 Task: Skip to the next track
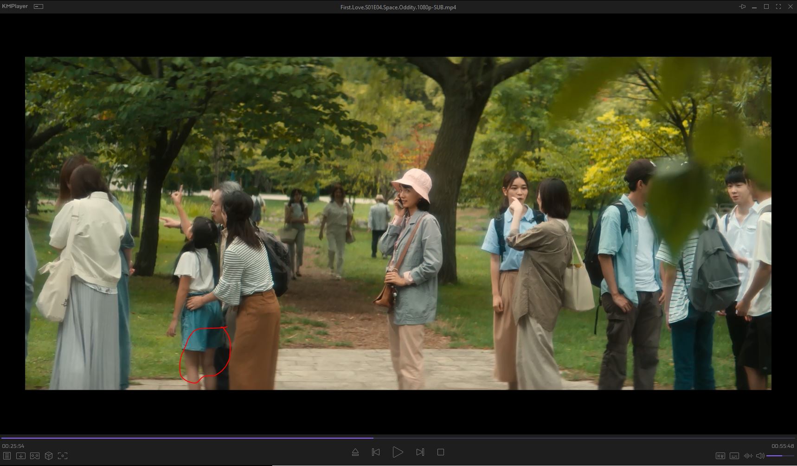[420, 452]
